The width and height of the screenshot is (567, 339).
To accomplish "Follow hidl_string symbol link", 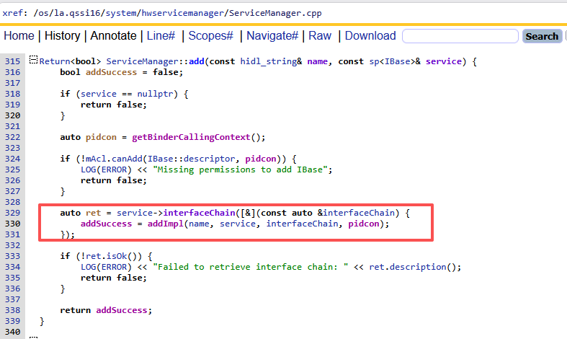I will point(268,61).
